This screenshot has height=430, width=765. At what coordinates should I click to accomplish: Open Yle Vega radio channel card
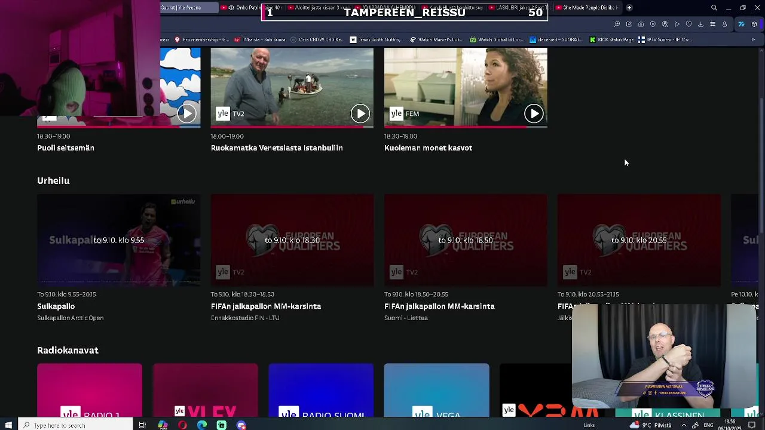tap(436, 390)
